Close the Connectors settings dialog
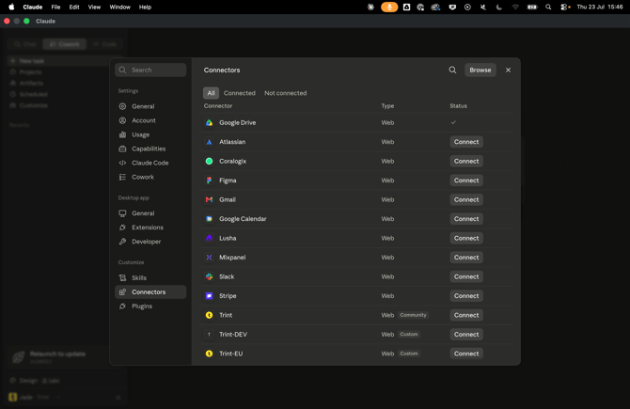This screenshot has width=630, height=409. 509,70
